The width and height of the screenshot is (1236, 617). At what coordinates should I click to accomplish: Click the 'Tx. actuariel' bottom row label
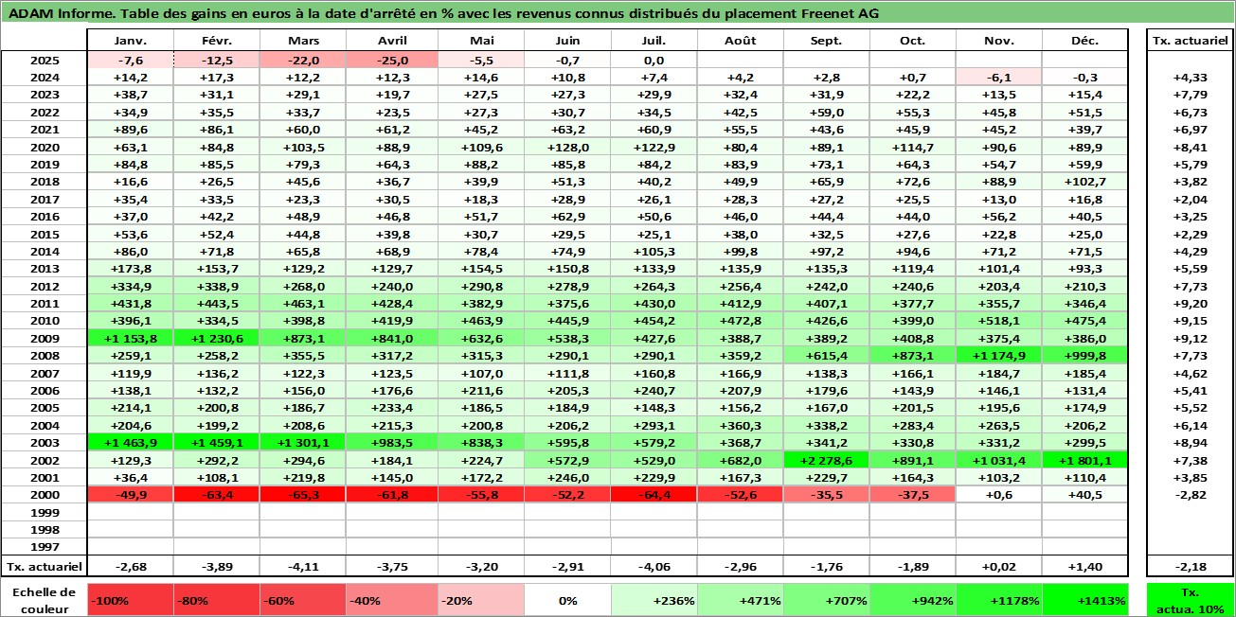pos(45,567)
